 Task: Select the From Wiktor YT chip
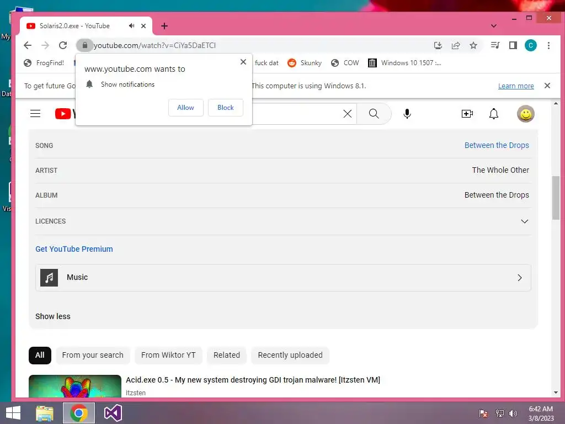coord(168,355)
